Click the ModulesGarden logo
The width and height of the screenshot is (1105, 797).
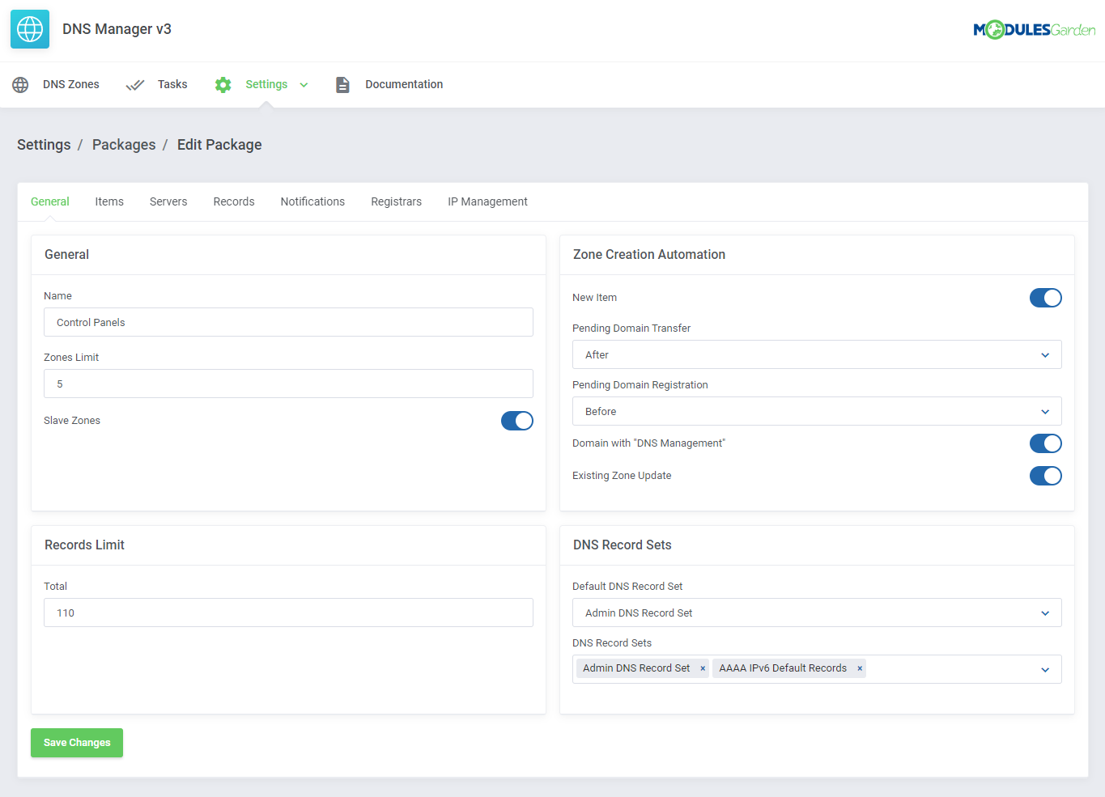pos(1034,30)
